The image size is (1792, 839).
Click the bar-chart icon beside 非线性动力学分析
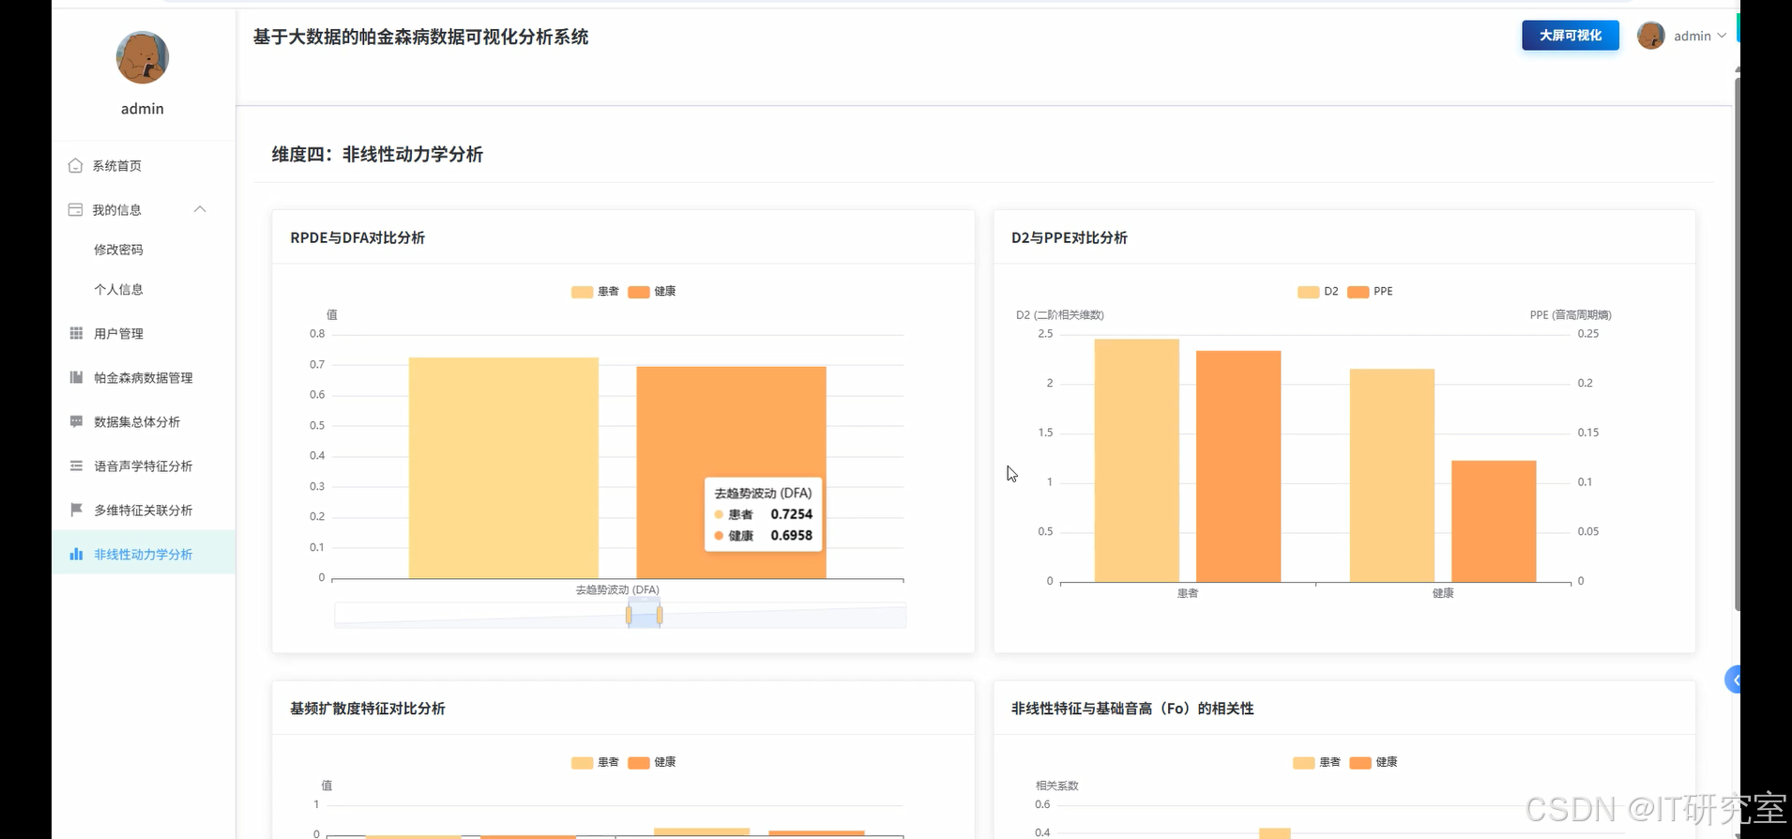[76, 554]
